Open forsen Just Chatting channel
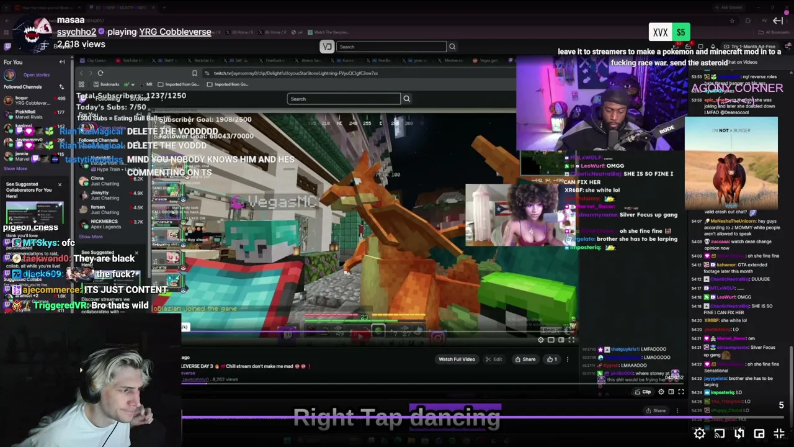 click(112, 210)
